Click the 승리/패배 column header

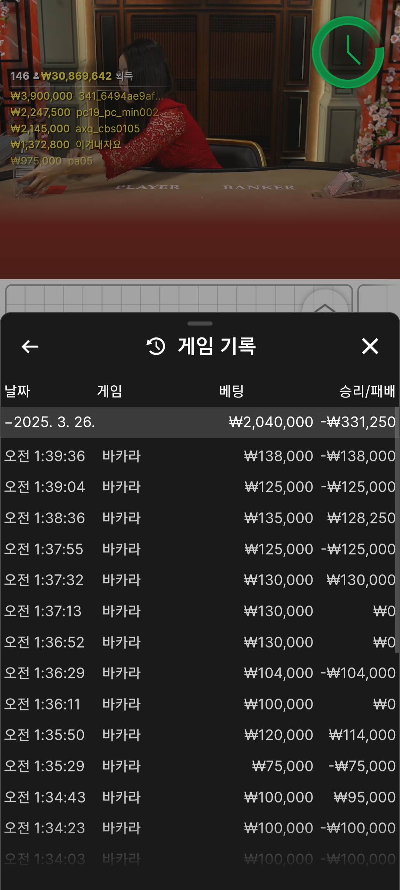(367, 391)
